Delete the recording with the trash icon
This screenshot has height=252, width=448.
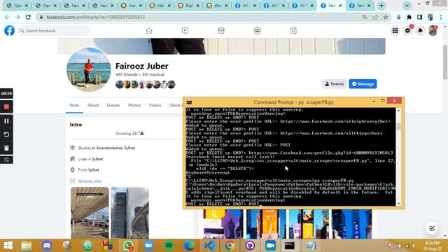point(6,148)
